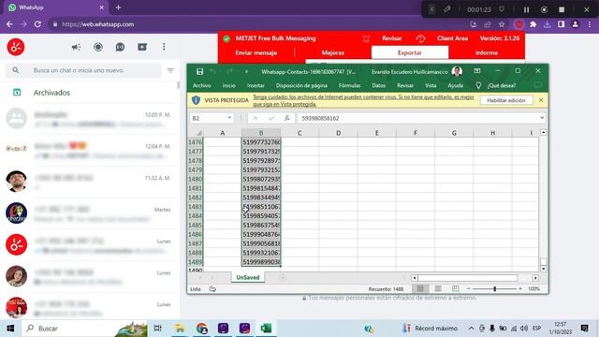The image size is (599, 337).
Task: Switch to Page Layout view
Action: [438, 289]
